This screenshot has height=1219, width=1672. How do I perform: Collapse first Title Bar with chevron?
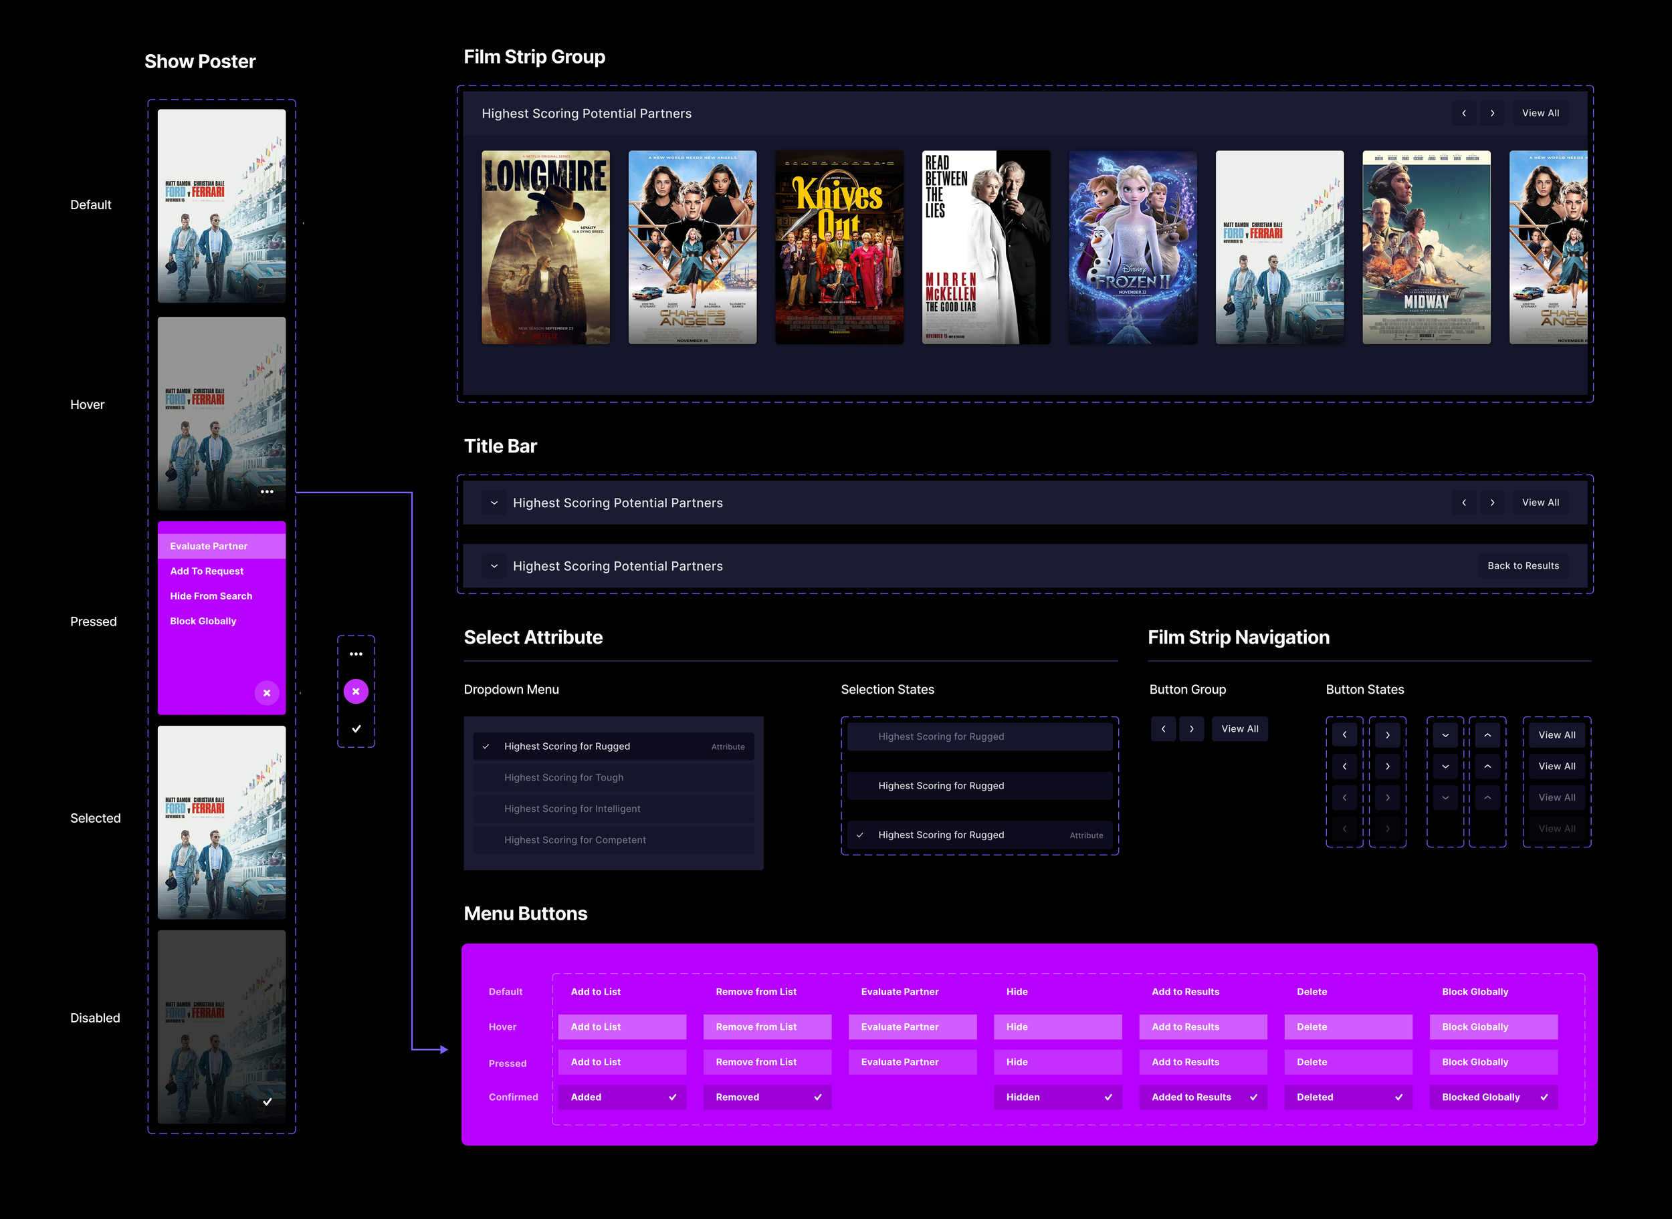coord(494,503)
